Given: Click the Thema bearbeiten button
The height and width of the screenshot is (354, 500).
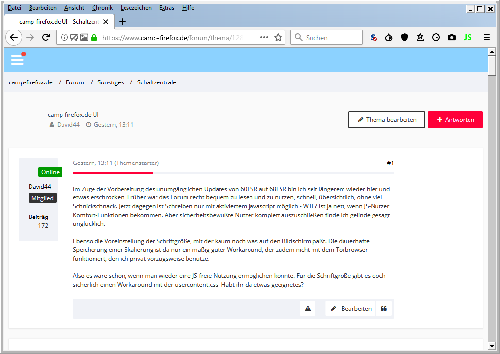Looking at the screenshot, I should coord(386,120).
